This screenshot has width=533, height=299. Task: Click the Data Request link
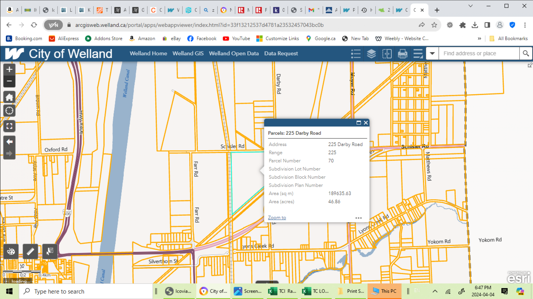point(281,53)
